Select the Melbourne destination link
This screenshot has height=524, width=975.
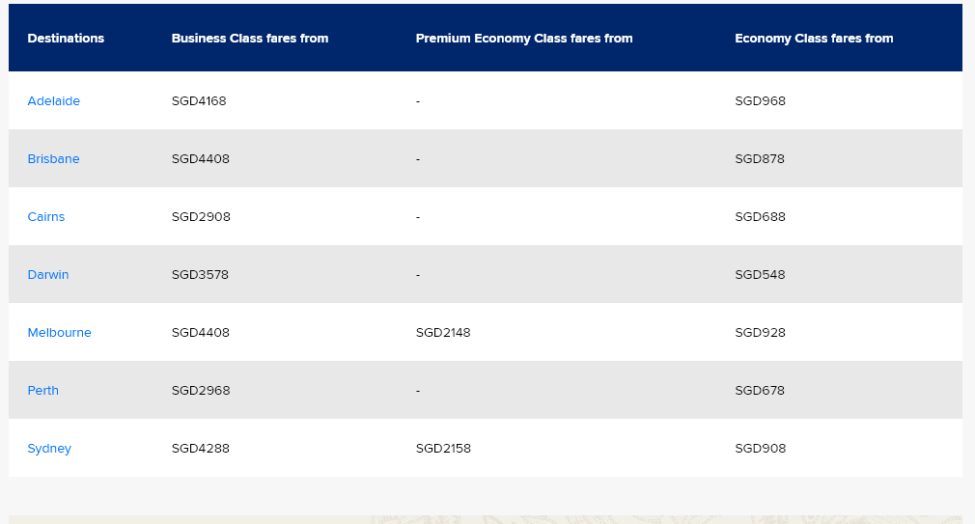click(x=60, y=333)
